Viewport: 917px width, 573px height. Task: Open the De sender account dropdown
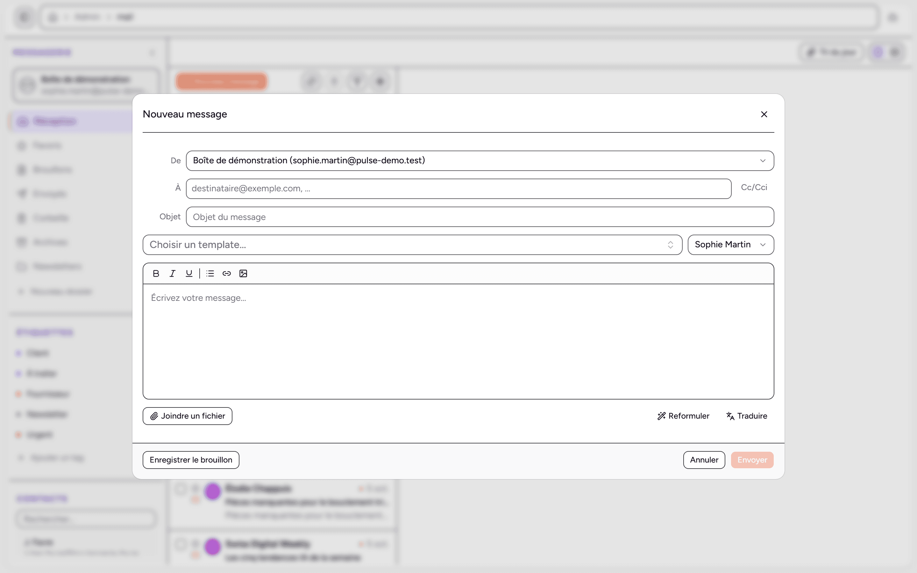[x=480, y=161]
